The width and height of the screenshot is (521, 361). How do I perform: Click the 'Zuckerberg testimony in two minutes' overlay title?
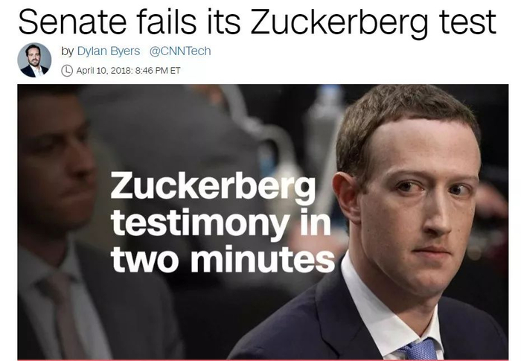coord(223,222)
